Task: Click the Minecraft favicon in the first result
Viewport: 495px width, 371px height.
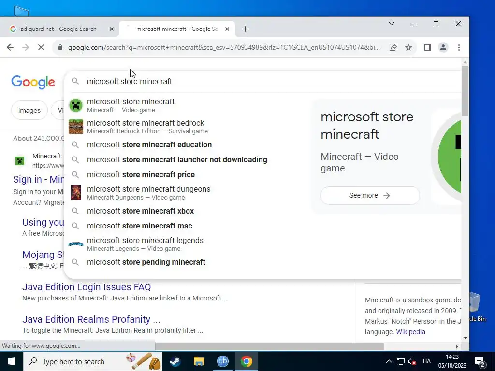Action: [20, 161]
